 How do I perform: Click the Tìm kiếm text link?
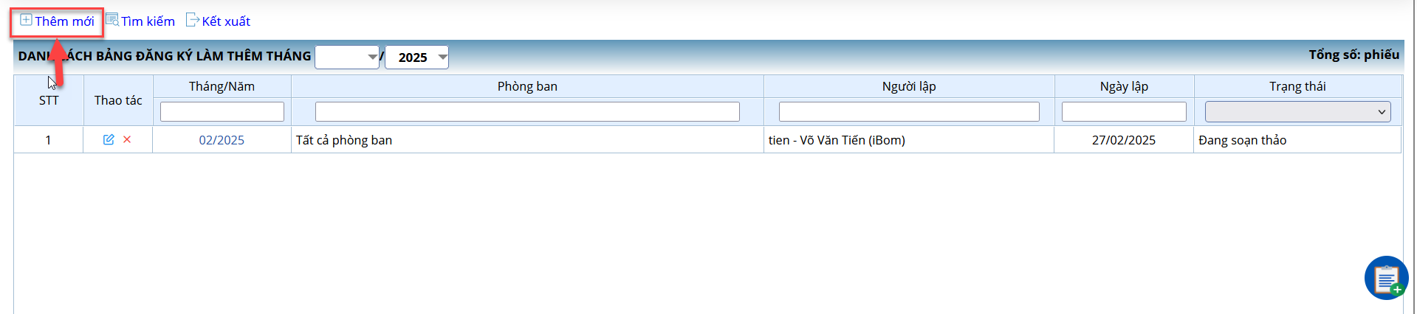[x=148, y=21]
